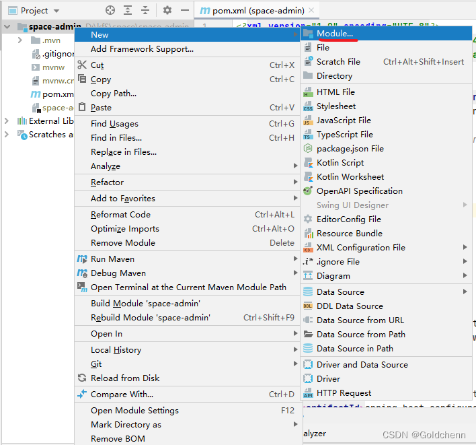Select mvnw file in project tree
Image resolution: width=476 pixels, height=445 pixels.
(53, 67)
